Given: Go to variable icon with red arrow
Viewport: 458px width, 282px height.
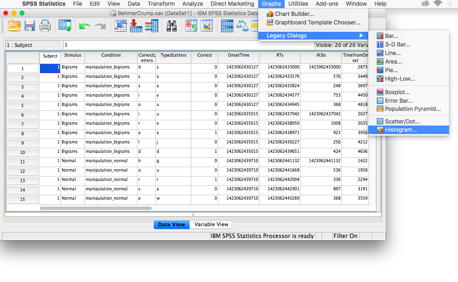Looking at the screenshot, I should coord(136,26).
